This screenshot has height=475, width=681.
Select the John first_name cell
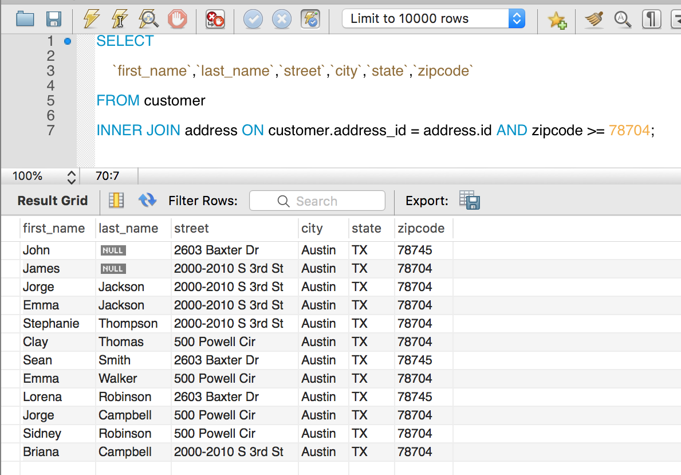pyautogui.click(x=58, y=250)
